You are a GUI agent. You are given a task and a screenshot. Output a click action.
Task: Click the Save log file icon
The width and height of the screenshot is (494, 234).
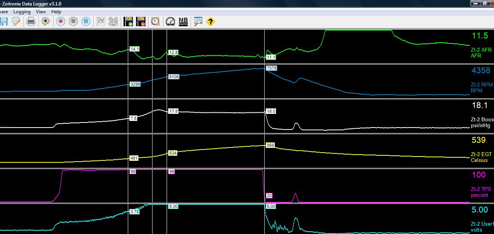4,22
